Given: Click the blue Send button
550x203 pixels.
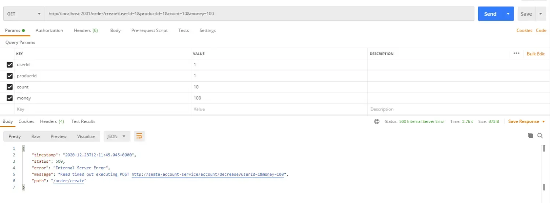Looking at the screenshot, I should pyautogui.click(x=490, y=14).
